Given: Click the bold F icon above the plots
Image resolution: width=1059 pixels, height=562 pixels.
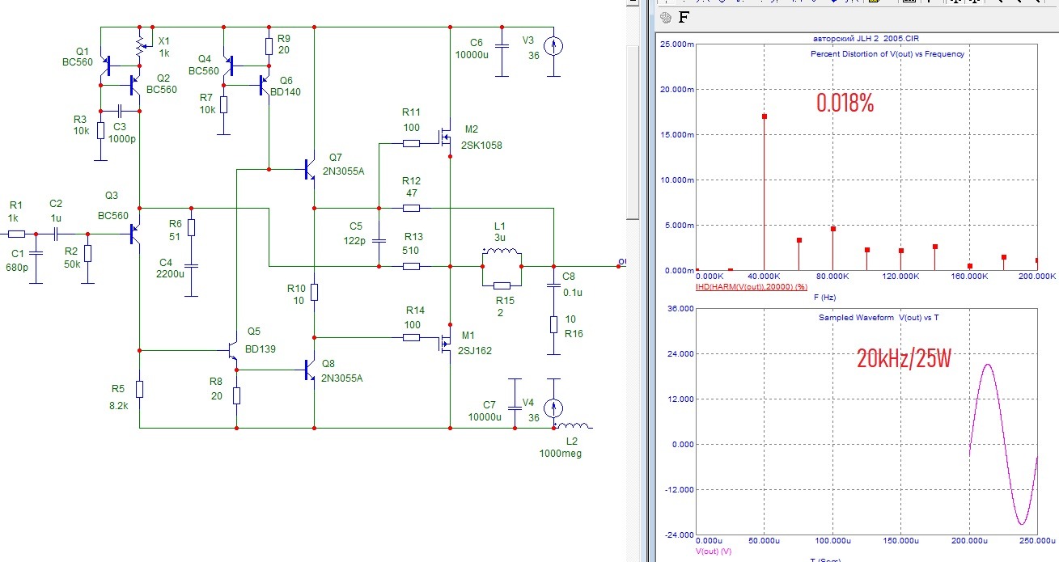Looking at the screenshot, I should (x=684, y=17).
